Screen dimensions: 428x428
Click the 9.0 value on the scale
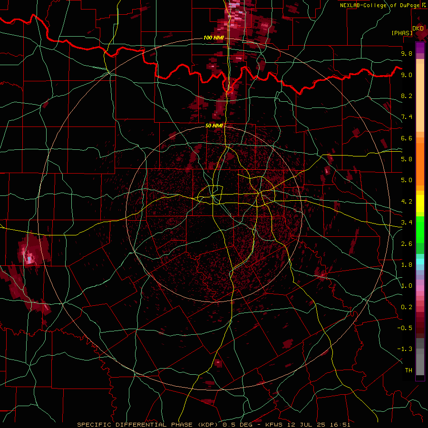[407, 75]
